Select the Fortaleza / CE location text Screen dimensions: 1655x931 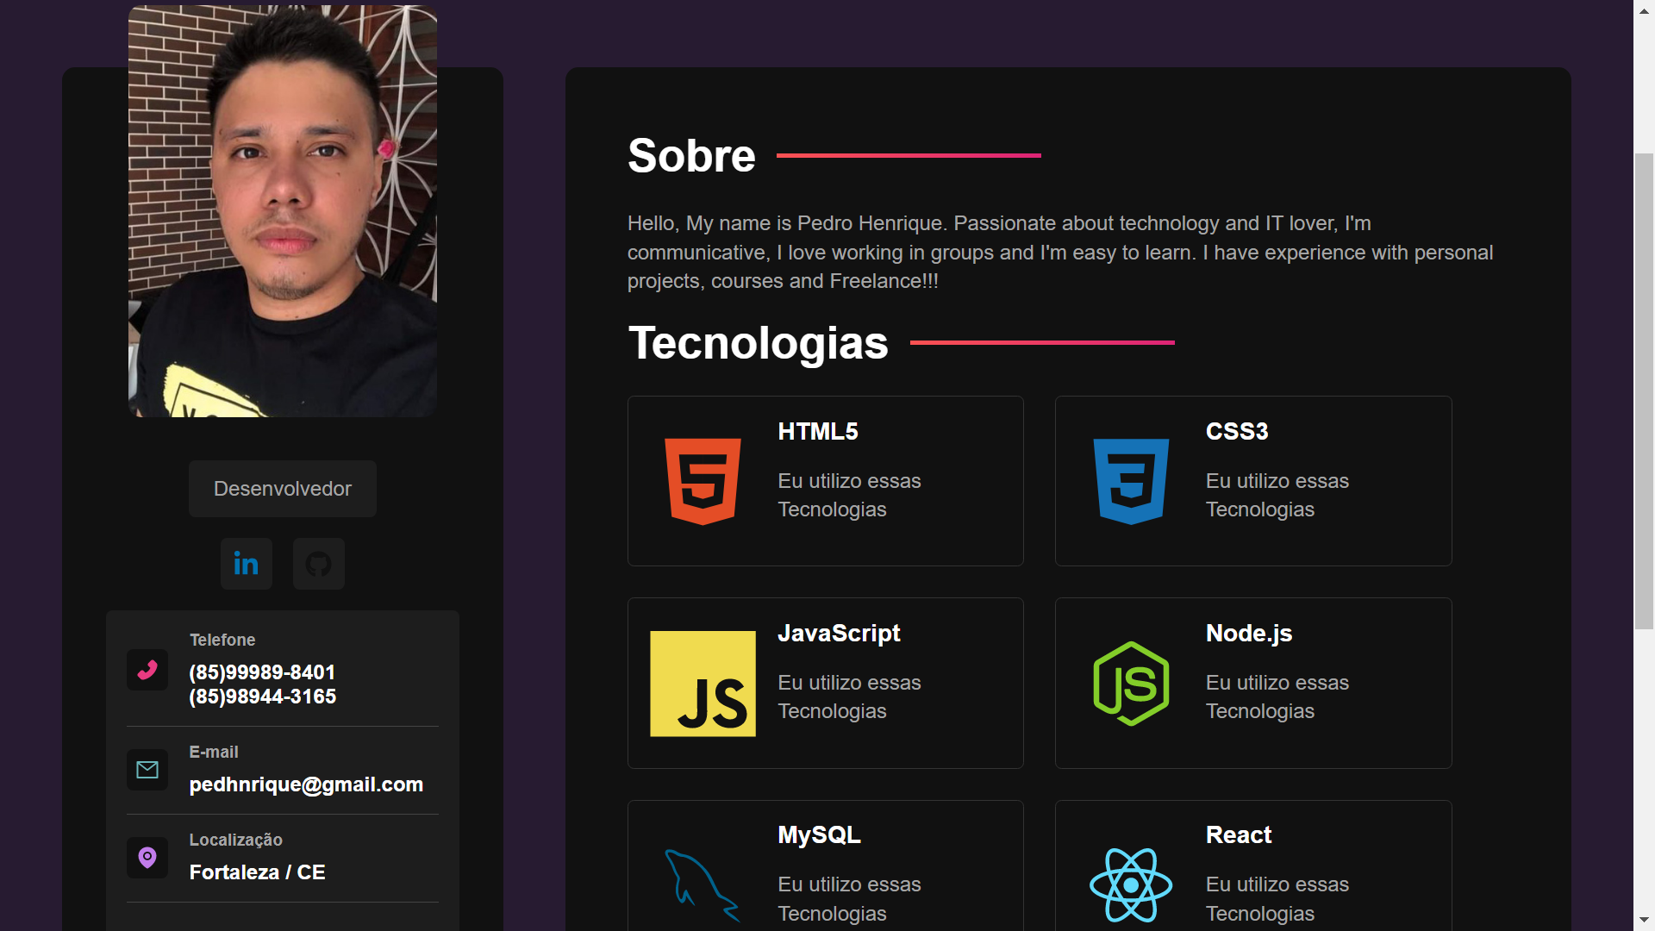click(x=257, y=872)
